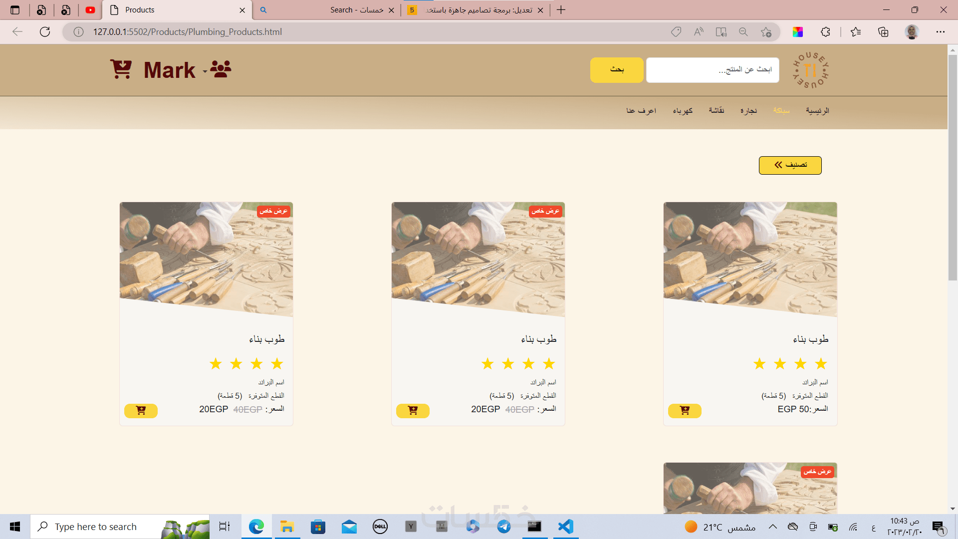The width and height of the screenshot is (958, 539).
Task: Click the browser refresh button
Action: coord(45,32)
